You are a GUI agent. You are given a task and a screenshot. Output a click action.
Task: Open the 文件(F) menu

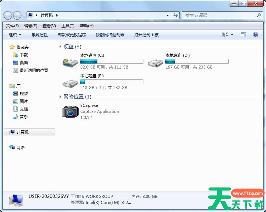tap(12, 26)
